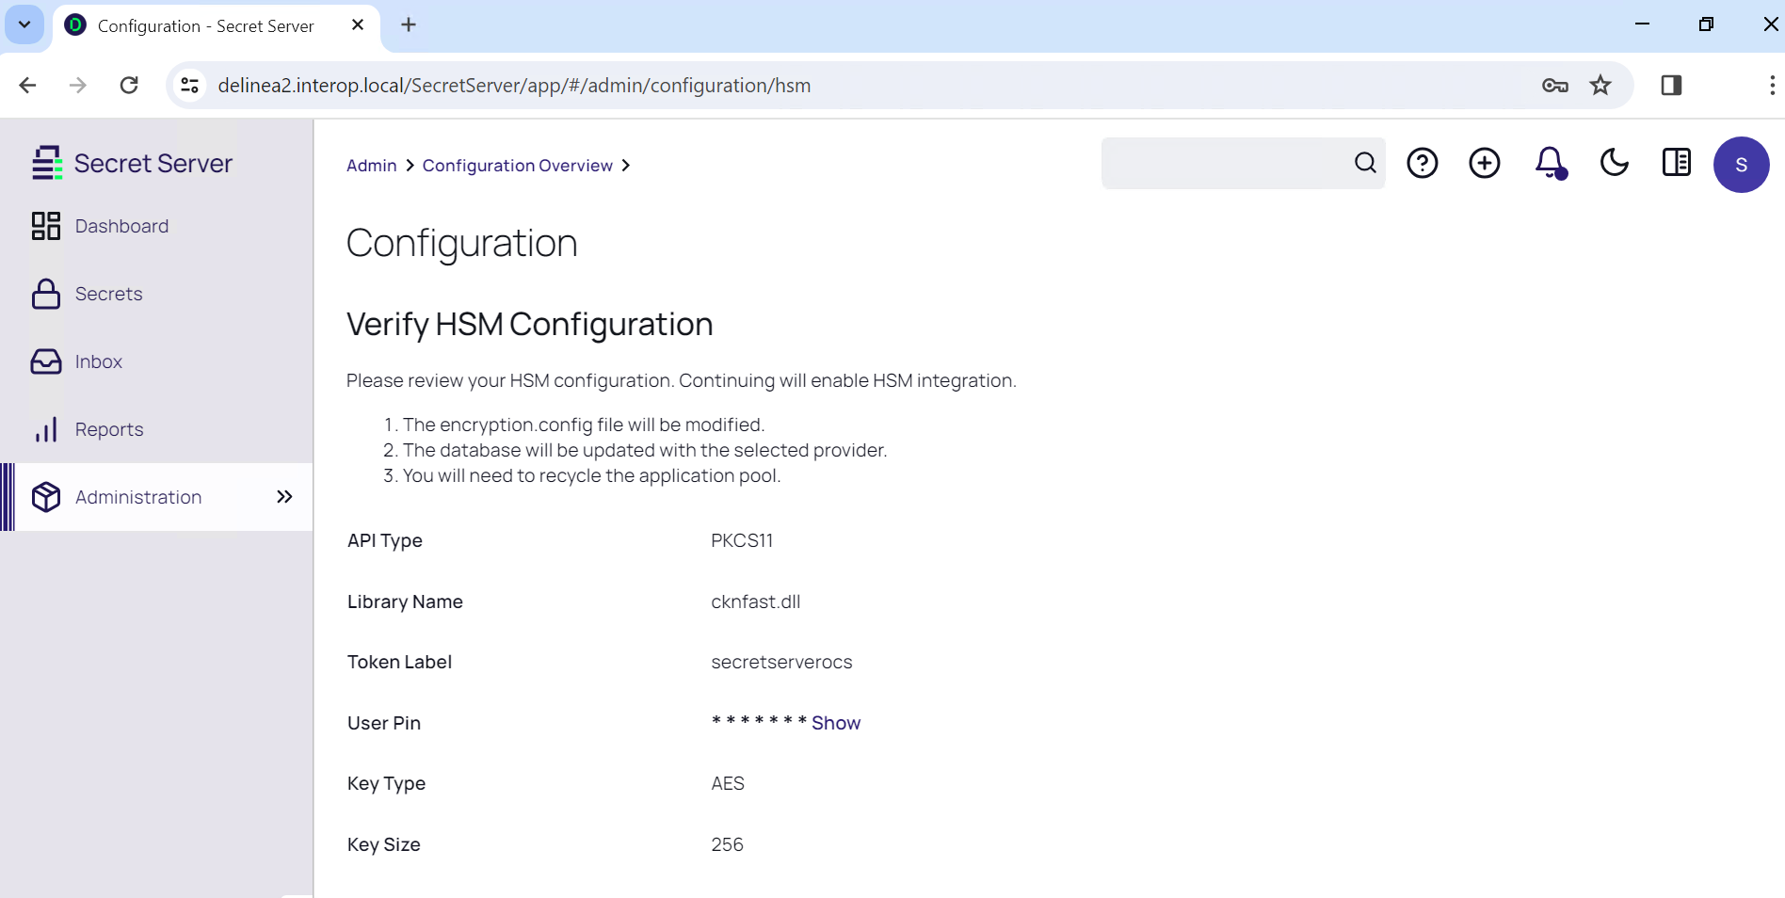Click the Token Label field label
Screen dimensions: 1785x898
[x=399, y=662]
